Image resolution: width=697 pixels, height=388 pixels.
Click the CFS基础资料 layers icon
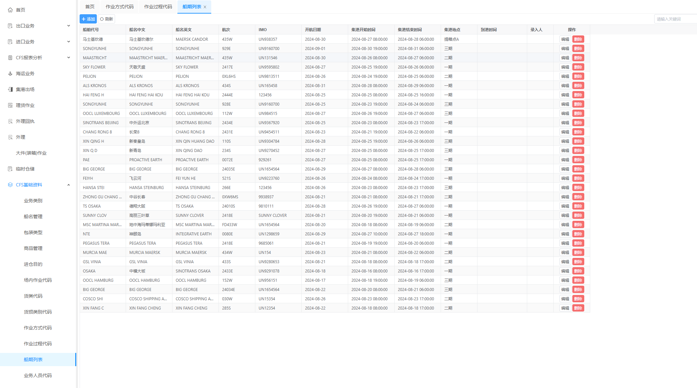point(10,185)
